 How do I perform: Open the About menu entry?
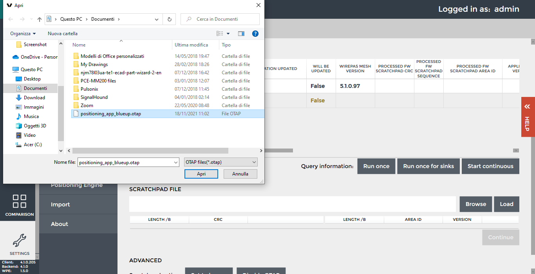[x=59, y=224]
